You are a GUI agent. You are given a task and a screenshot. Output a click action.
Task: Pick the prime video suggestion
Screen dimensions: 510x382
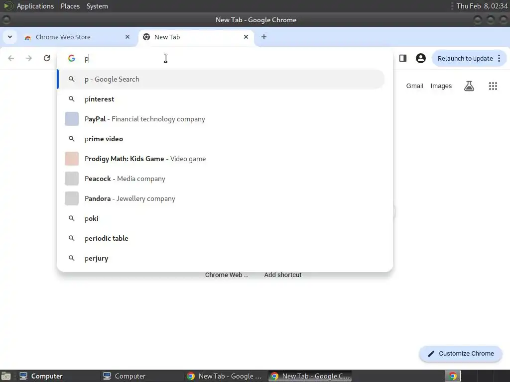pos(221,139)
